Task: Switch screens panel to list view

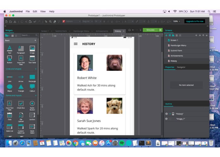Action: click(177, 36)
